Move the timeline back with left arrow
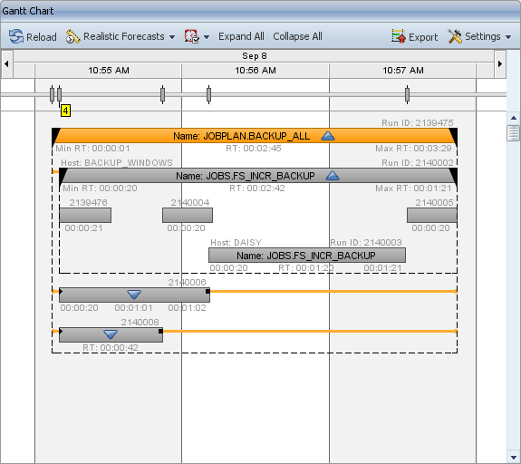Viewport: 521px width, 464px height. (6, 63)
